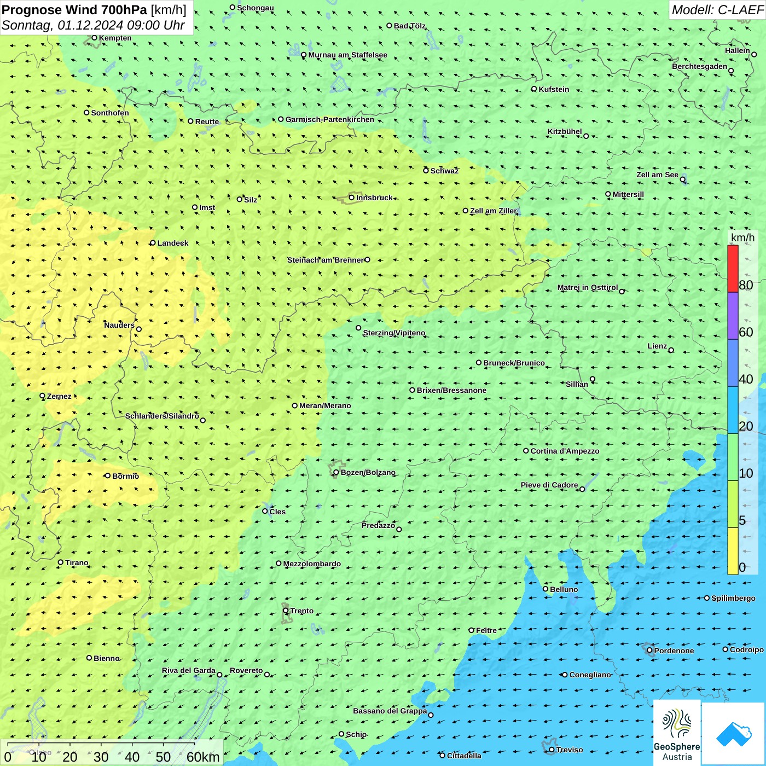Click the 'Rovereto' label
Image resolution: width=766 pixels, height=766 pixels.
(246, 670)
